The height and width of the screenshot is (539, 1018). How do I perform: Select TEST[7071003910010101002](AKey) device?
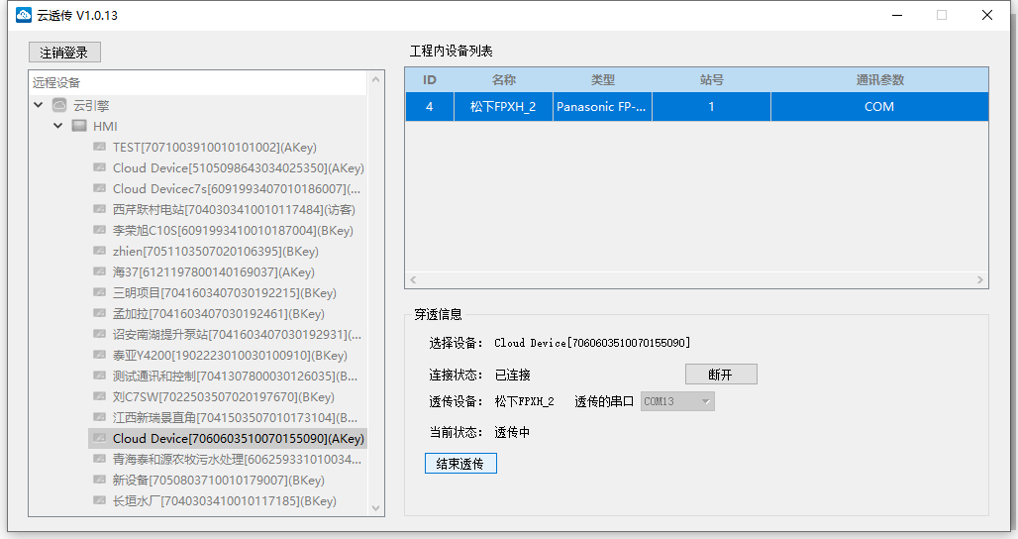point(215,148)
